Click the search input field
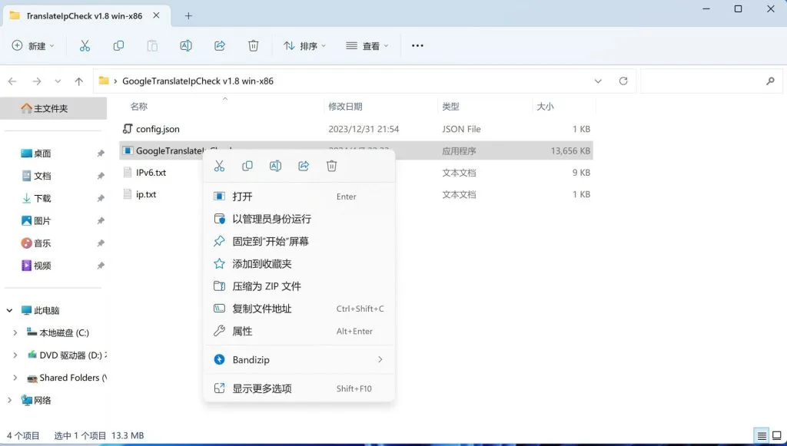This screenshot has height=446, width=787. coord(702,81)
